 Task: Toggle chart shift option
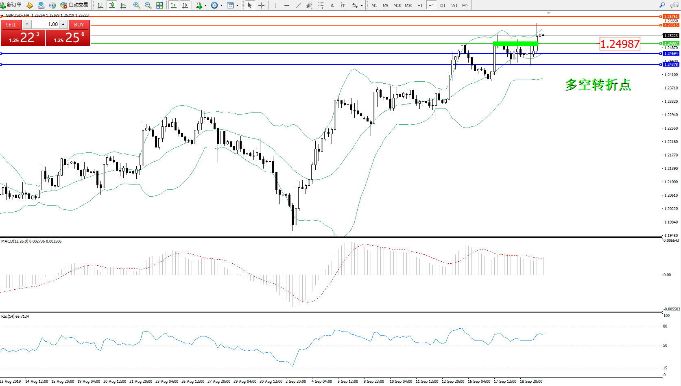185,5
